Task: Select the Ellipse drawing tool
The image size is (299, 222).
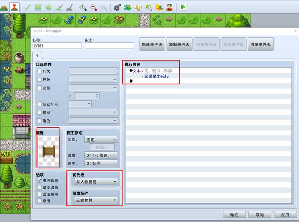Action: click(x=49, y=8)
